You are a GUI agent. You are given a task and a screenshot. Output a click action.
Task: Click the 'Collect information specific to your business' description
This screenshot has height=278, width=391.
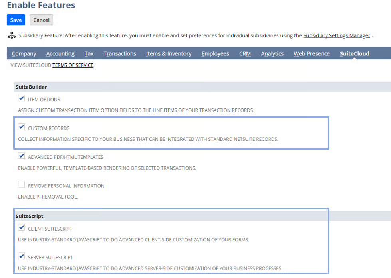tap(148, 139)
